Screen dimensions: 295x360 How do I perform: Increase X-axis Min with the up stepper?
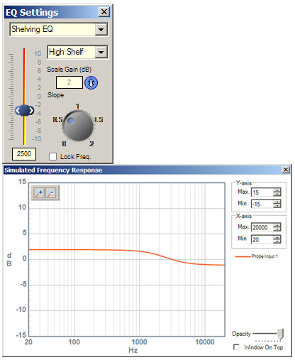pyautogui.click(x=277, y=237)
